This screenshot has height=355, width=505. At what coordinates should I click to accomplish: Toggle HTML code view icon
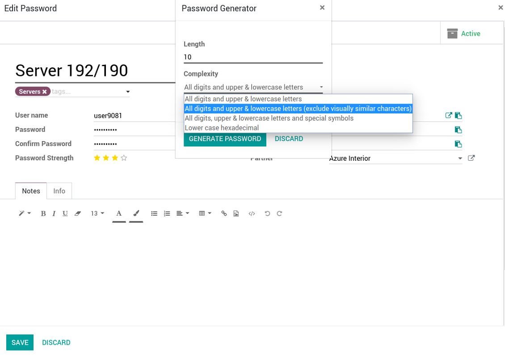point(252,213)
